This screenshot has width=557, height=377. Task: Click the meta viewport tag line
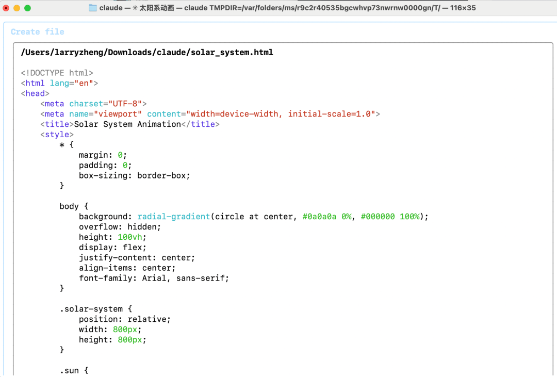tap(210, 114)
